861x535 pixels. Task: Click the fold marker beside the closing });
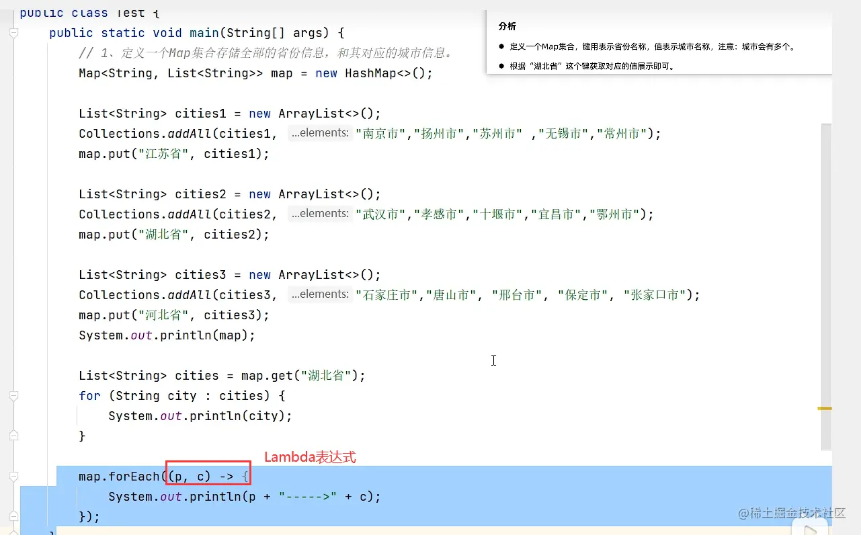[x=14, y=516]
